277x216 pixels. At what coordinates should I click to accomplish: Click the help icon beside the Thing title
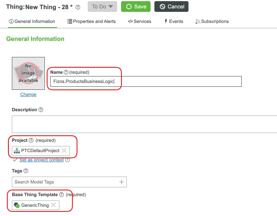[x=78, y=7]
